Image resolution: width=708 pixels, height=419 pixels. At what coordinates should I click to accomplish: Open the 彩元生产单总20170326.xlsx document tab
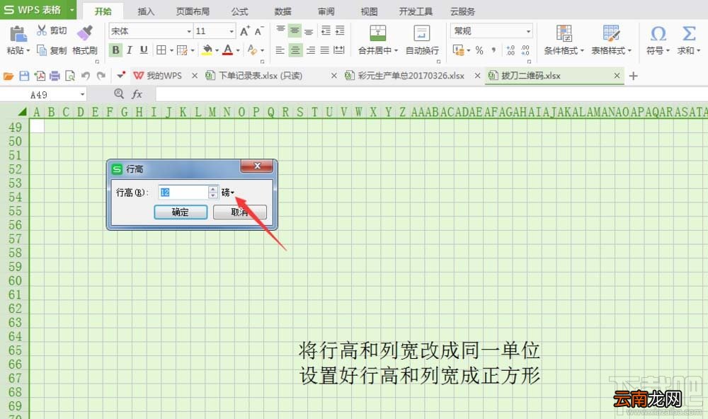411,76
